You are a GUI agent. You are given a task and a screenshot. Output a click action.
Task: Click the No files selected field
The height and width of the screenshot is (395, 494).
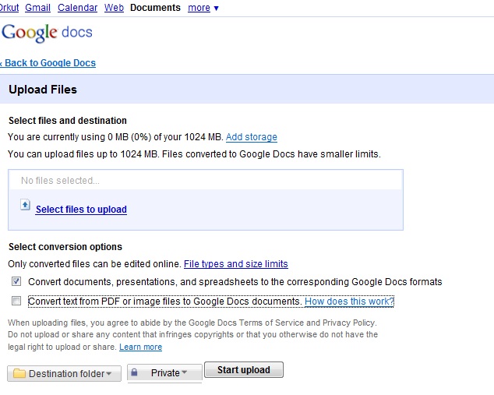tap(206, 181)
